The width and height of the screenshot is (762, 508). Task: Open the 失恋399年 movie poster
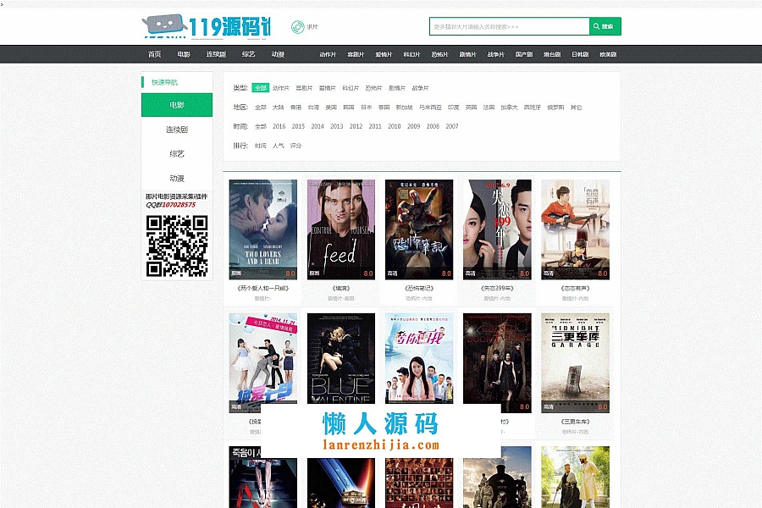[497, 229]
